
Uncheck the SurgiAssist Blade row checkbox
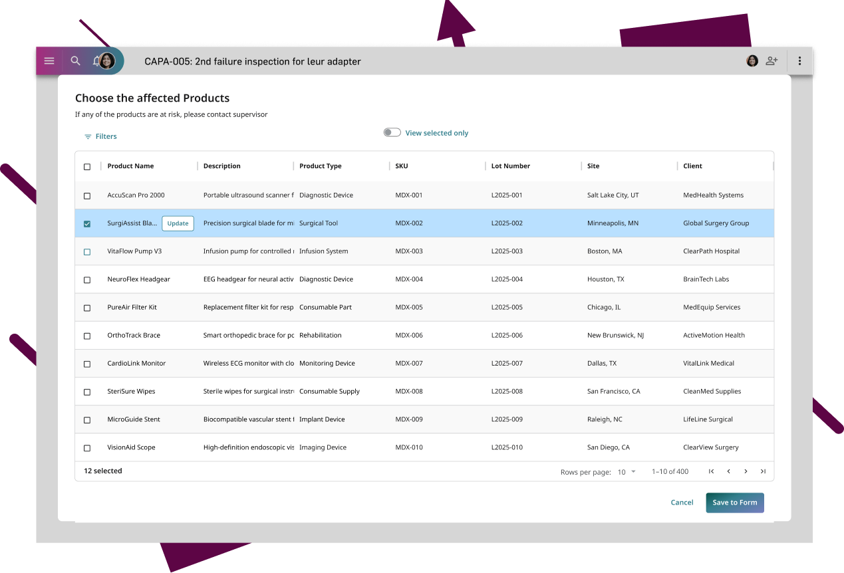(87, 224)
